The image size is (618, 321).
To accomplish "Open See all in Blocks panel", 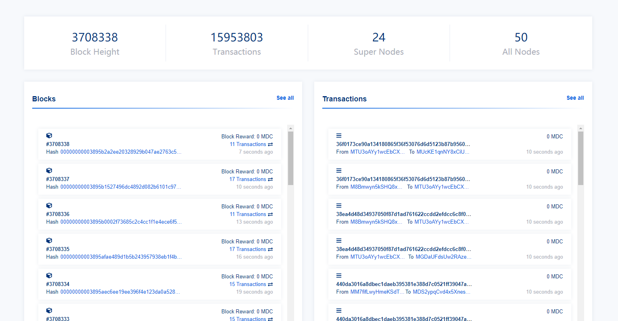I will tap(285, 98).
